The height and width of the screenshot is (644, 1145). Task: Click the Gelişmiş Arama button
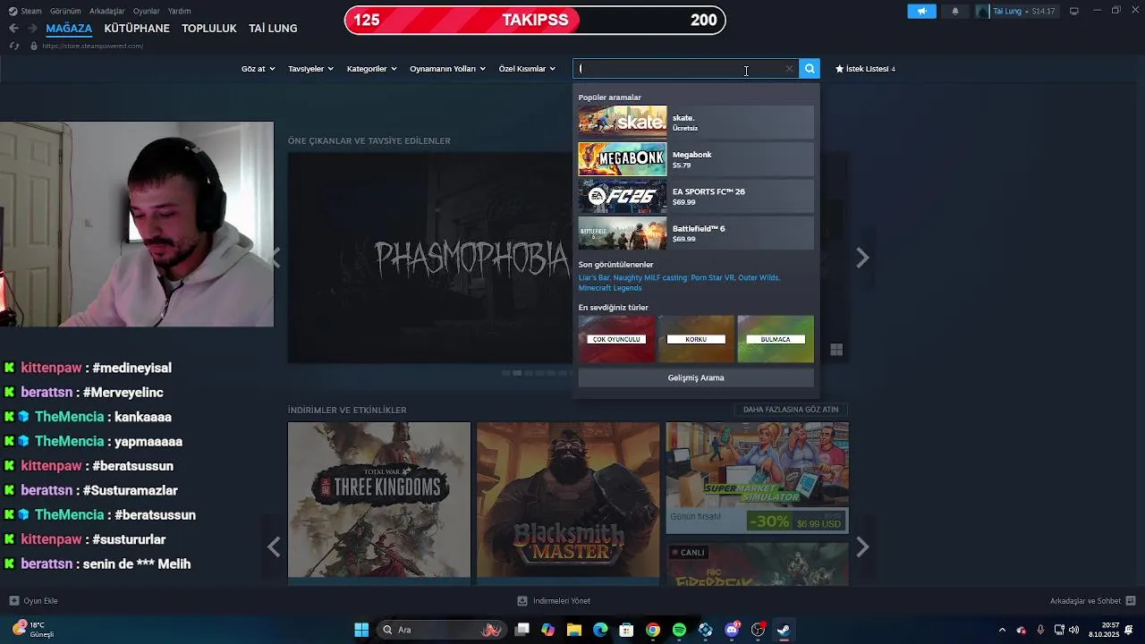tap(696, 377)
